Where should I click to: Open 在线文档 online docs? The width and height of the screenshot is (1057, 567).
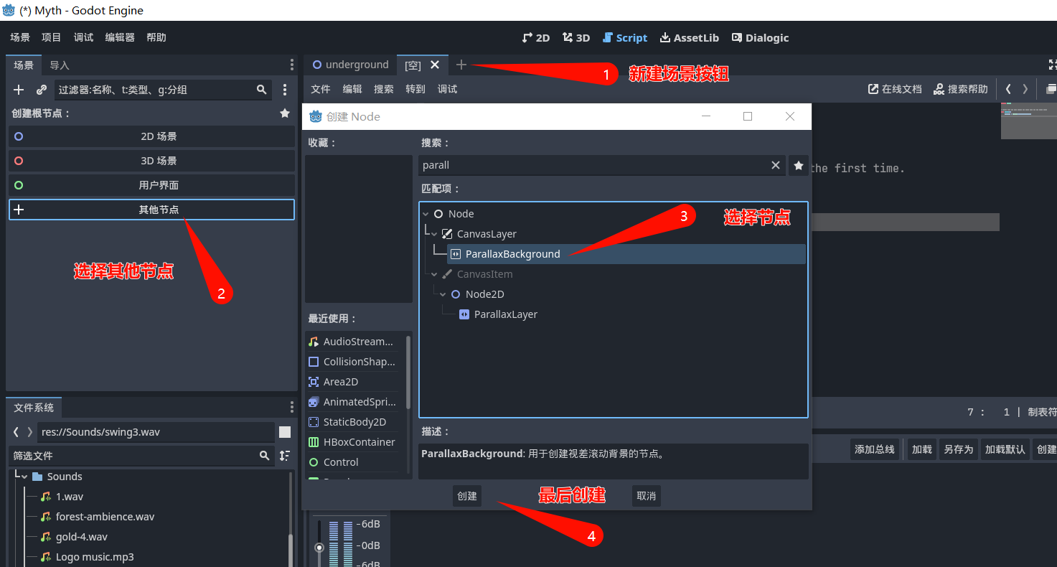pos(895,89)
